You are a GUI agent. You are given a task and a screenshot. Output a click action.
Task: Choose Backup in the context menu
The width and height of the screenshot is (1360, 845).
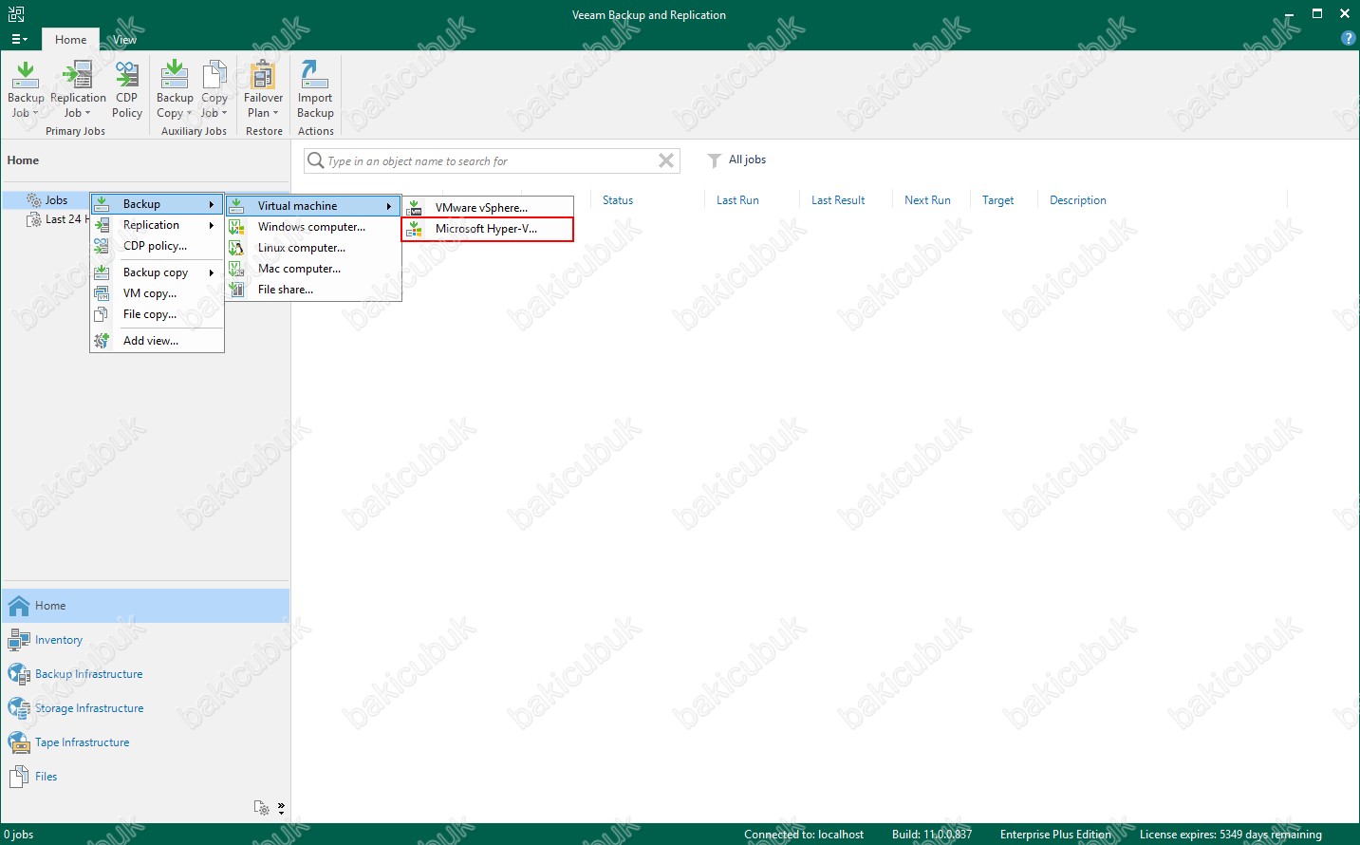pyautogui.click(x=157, y=204)
